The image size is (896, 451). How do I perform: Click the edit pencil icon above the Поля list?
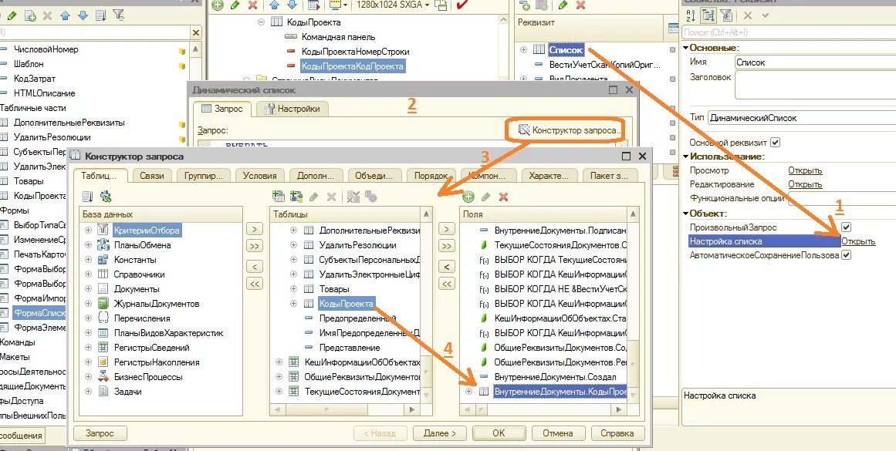(x=485, y=197)
